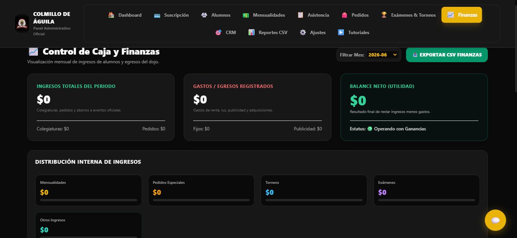Viewport: 517px width, 238px height.
Task: Click the 'Pedidos: $0' text
Action: point(154,129)
